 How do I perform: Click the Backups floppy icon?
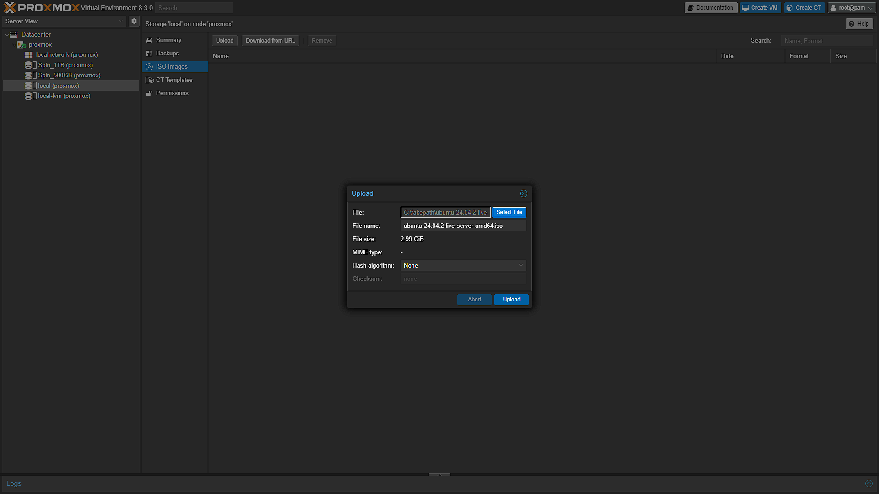coord(149,54)
